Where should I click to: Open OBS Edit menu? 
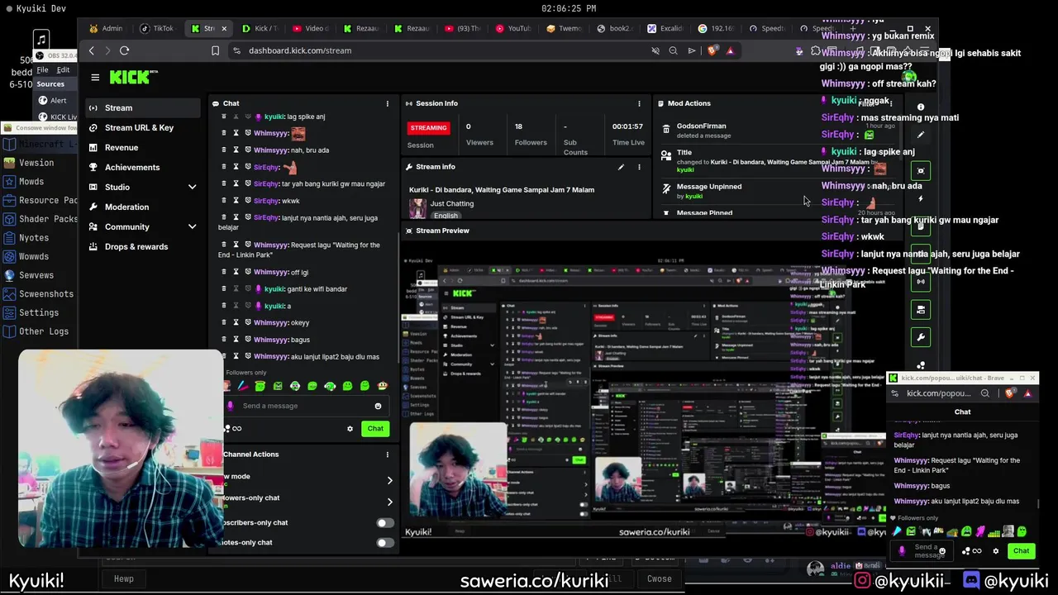point(63,70)
